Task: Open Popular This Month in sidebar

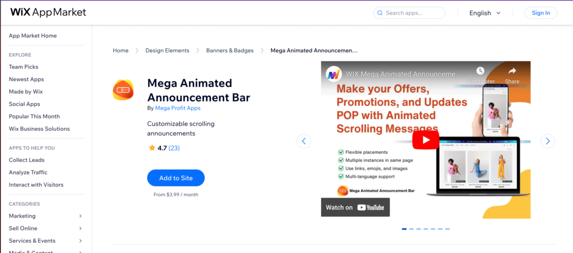Action: [34, 116]
